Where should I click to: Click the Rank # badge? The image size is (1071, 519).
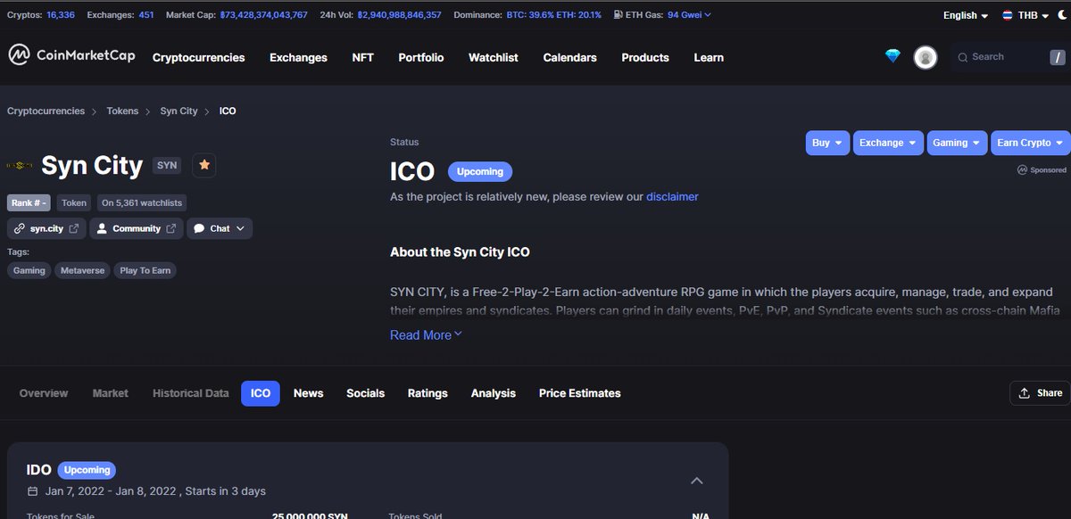(x=29, y=202)
